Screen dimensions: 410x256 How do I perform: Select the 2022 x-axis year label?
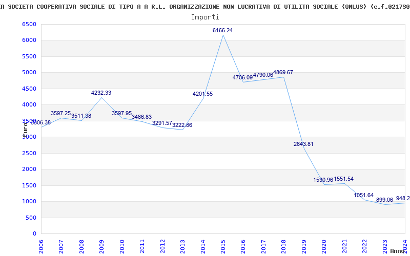[x=364, y=246]
